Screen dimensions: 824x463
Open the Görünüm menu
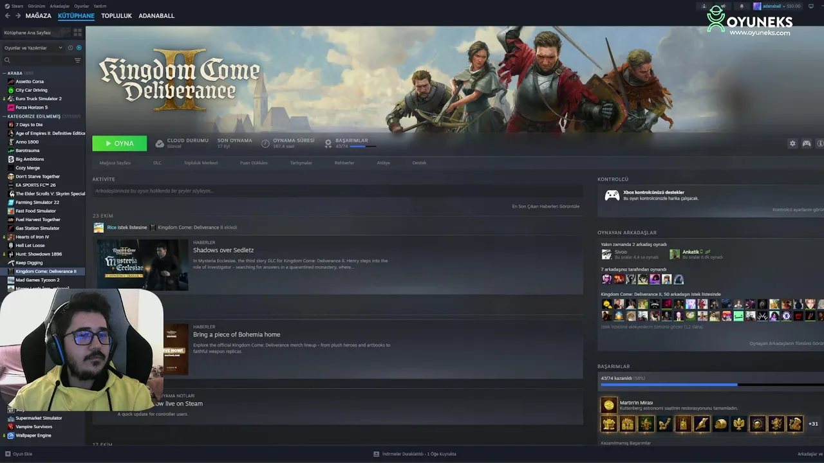pos(37,6)
